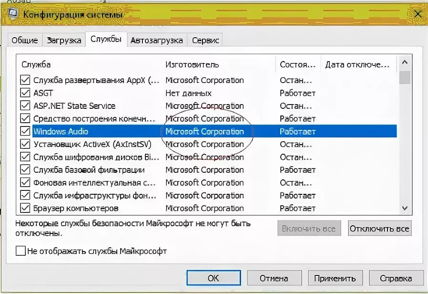Screen dimensions: 428x294
Task: Click the Отмена button
Action: [274, 278]
